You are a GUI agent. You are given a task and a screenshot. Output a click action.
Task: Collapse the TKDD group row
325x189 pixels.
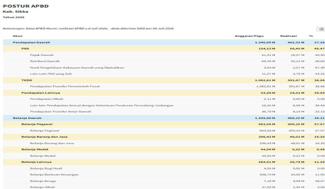pyautogui.click(x=164, y=80)
